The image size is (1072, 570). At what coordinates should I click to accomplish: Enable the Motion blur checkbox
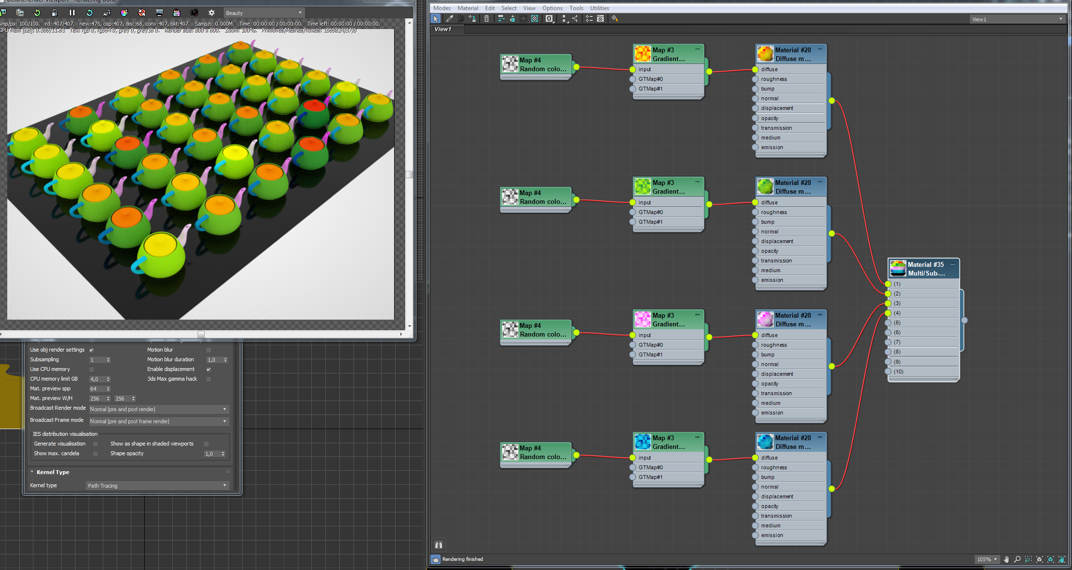pyautogui.click(x=209, y=350)
